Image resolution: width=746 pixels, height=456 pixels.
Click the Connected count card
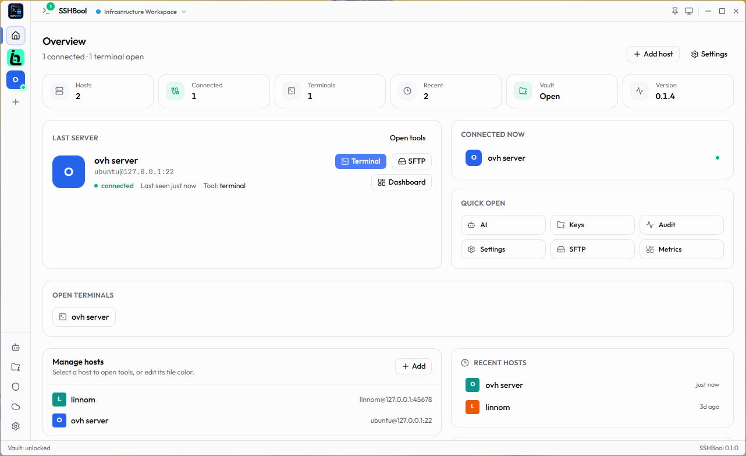[214, 91]
